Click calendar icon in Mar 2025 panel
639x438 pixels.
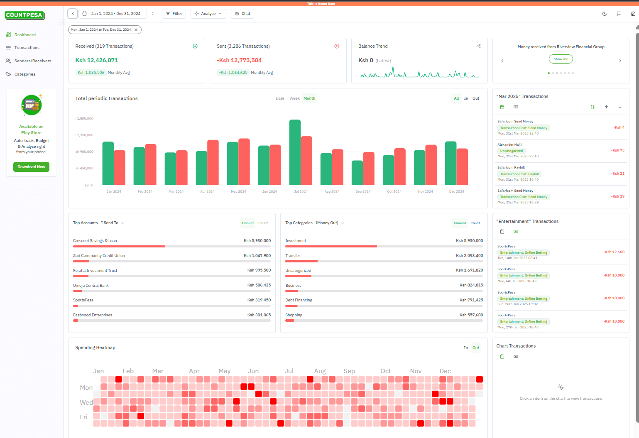(x=502, y=107)
